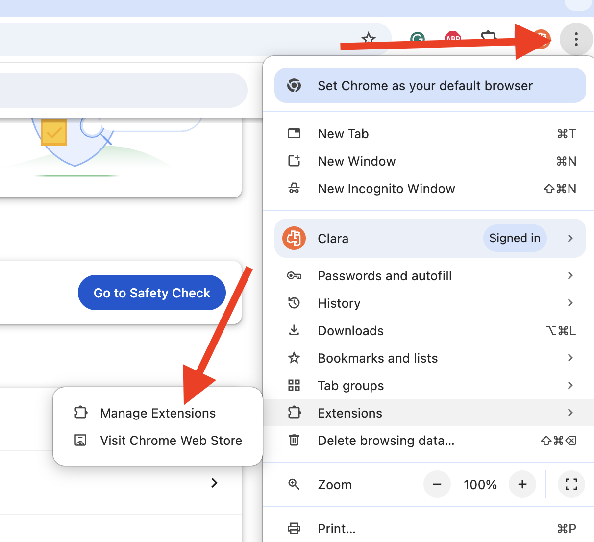Expand Tab groups chevron
This screenshot has height=542, width=594.
coord(570,385)
